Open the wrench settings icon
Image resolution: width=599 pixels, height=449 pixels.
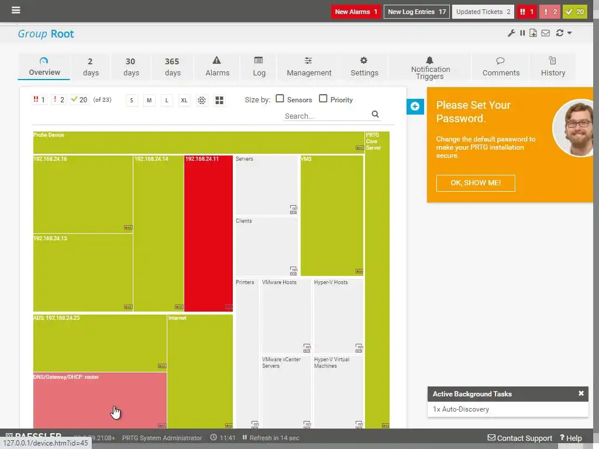pyautogui.click(x=511, y=33)
